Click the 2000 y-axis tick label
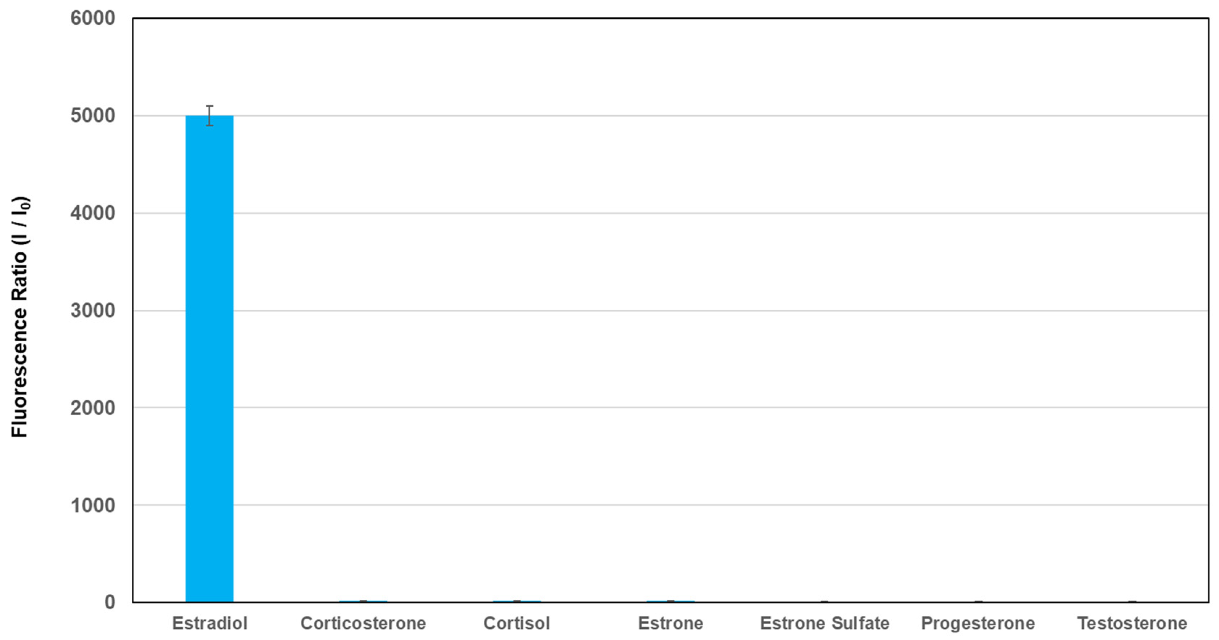1219x640 pixels. click(93, 408)
